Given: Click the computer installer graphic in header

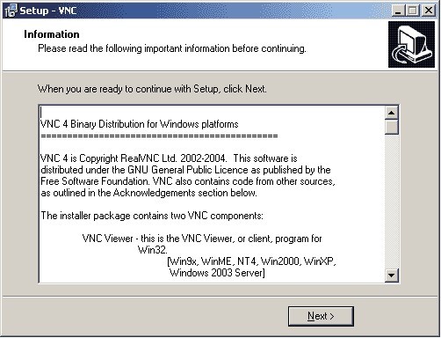Looking at the screenshot, I should pos(411,44).
